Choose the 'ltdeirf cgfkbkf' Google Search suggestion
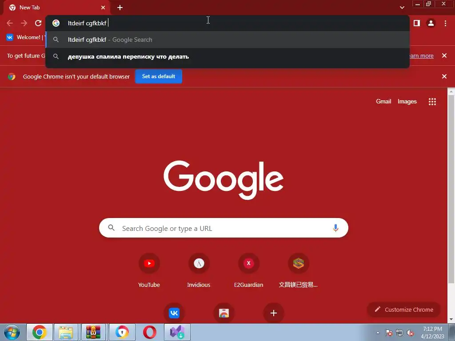Viewport: 455px width, 341px height. tap(227, 40)
